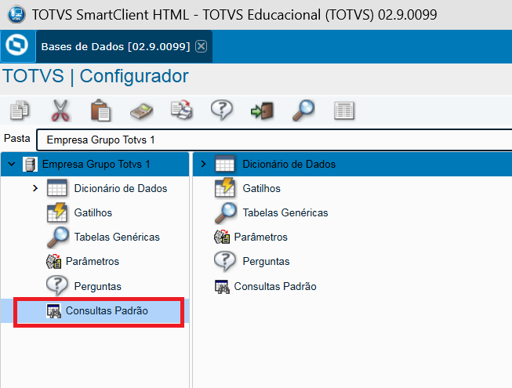
Task: Open Consultas Padrão label in right panel
Action: (275, 286)
